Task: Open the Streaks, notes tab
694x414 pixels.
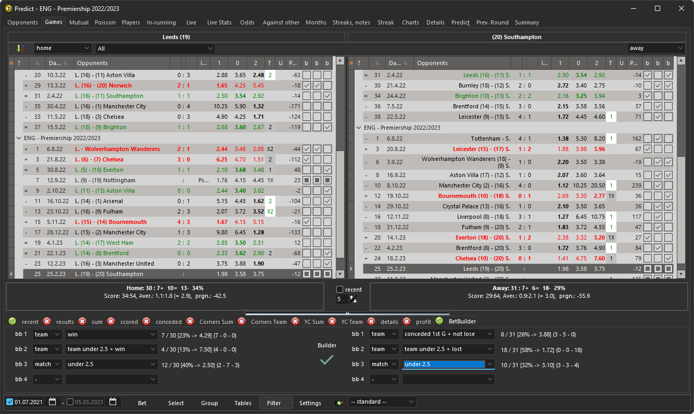Action: [x=351, y=22]
